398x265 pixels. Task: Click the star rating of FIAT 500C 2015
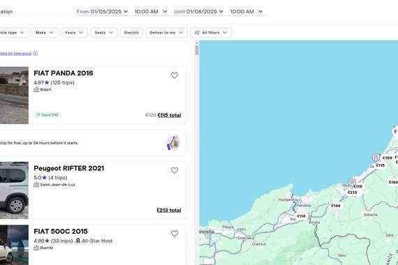[x=47, y=241]
